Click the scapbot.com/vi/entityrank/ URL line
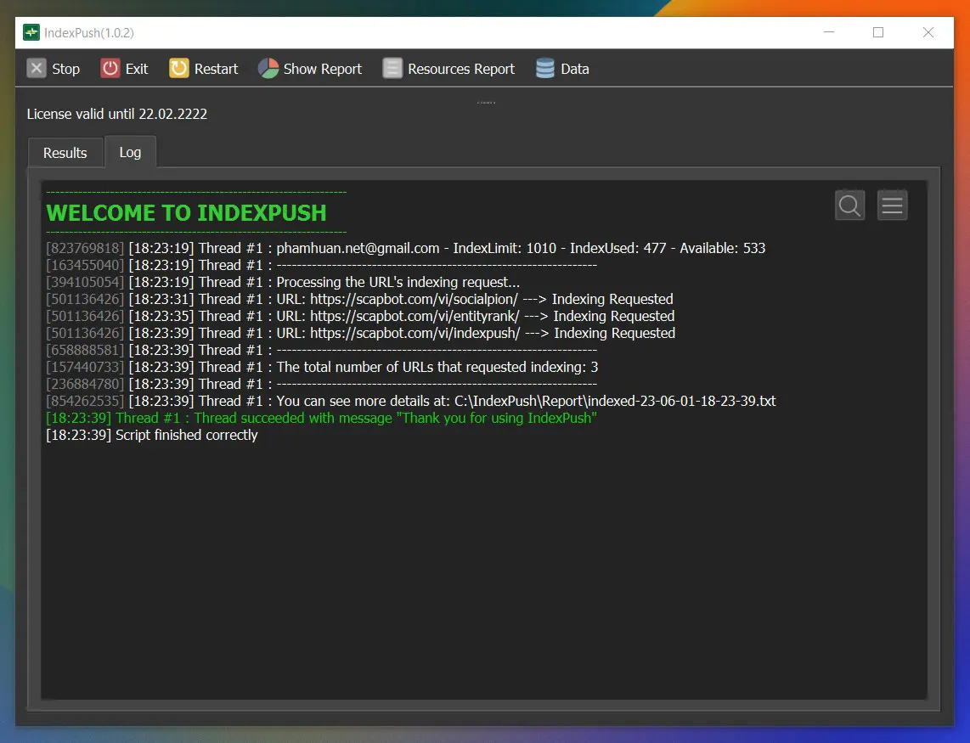The height and width of the screenshot is (743, 970). tap(361, 316)
